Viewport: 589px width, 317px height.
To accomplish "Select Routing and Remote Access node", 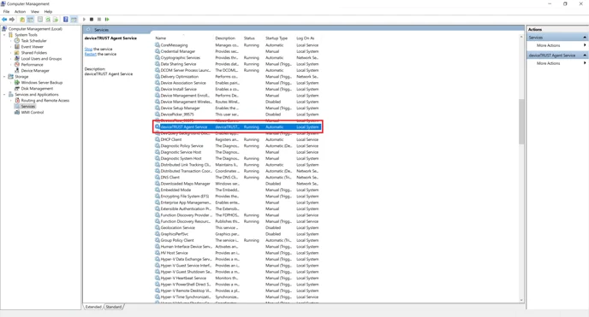I will [45, 101].
